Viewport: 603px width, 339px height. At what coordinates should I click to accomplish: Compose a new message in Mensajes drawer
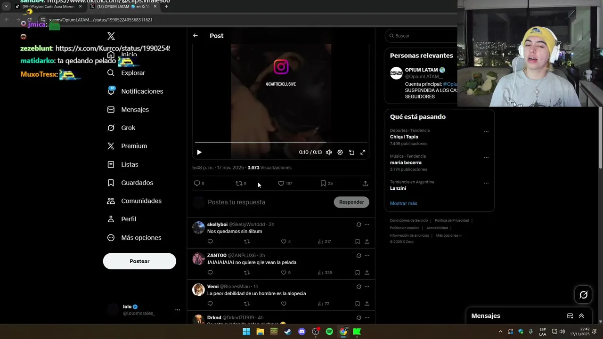(570, 316)
